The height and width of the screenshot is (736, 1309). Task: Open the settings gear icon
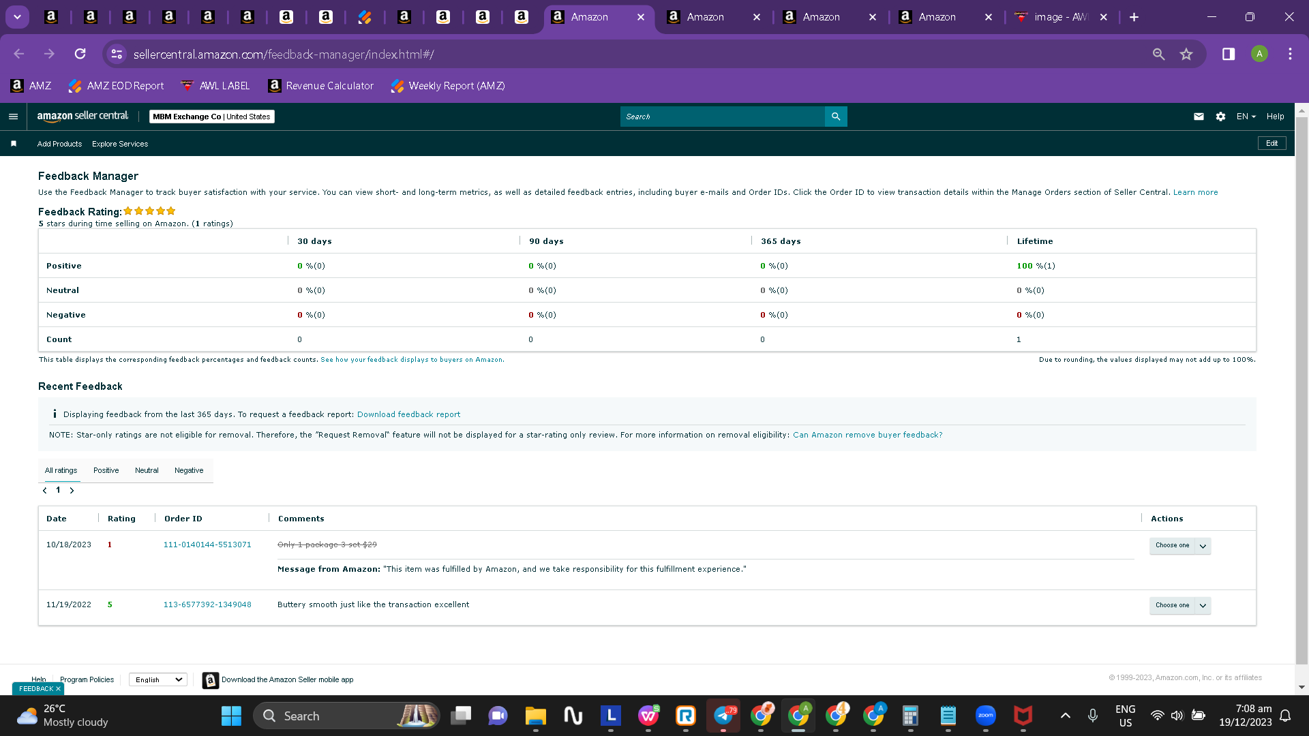pos(1220,117)
